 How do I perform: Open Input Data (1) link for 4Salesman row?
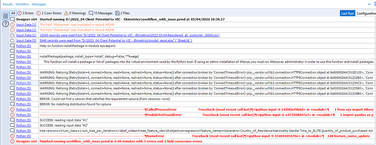[26, 25]
